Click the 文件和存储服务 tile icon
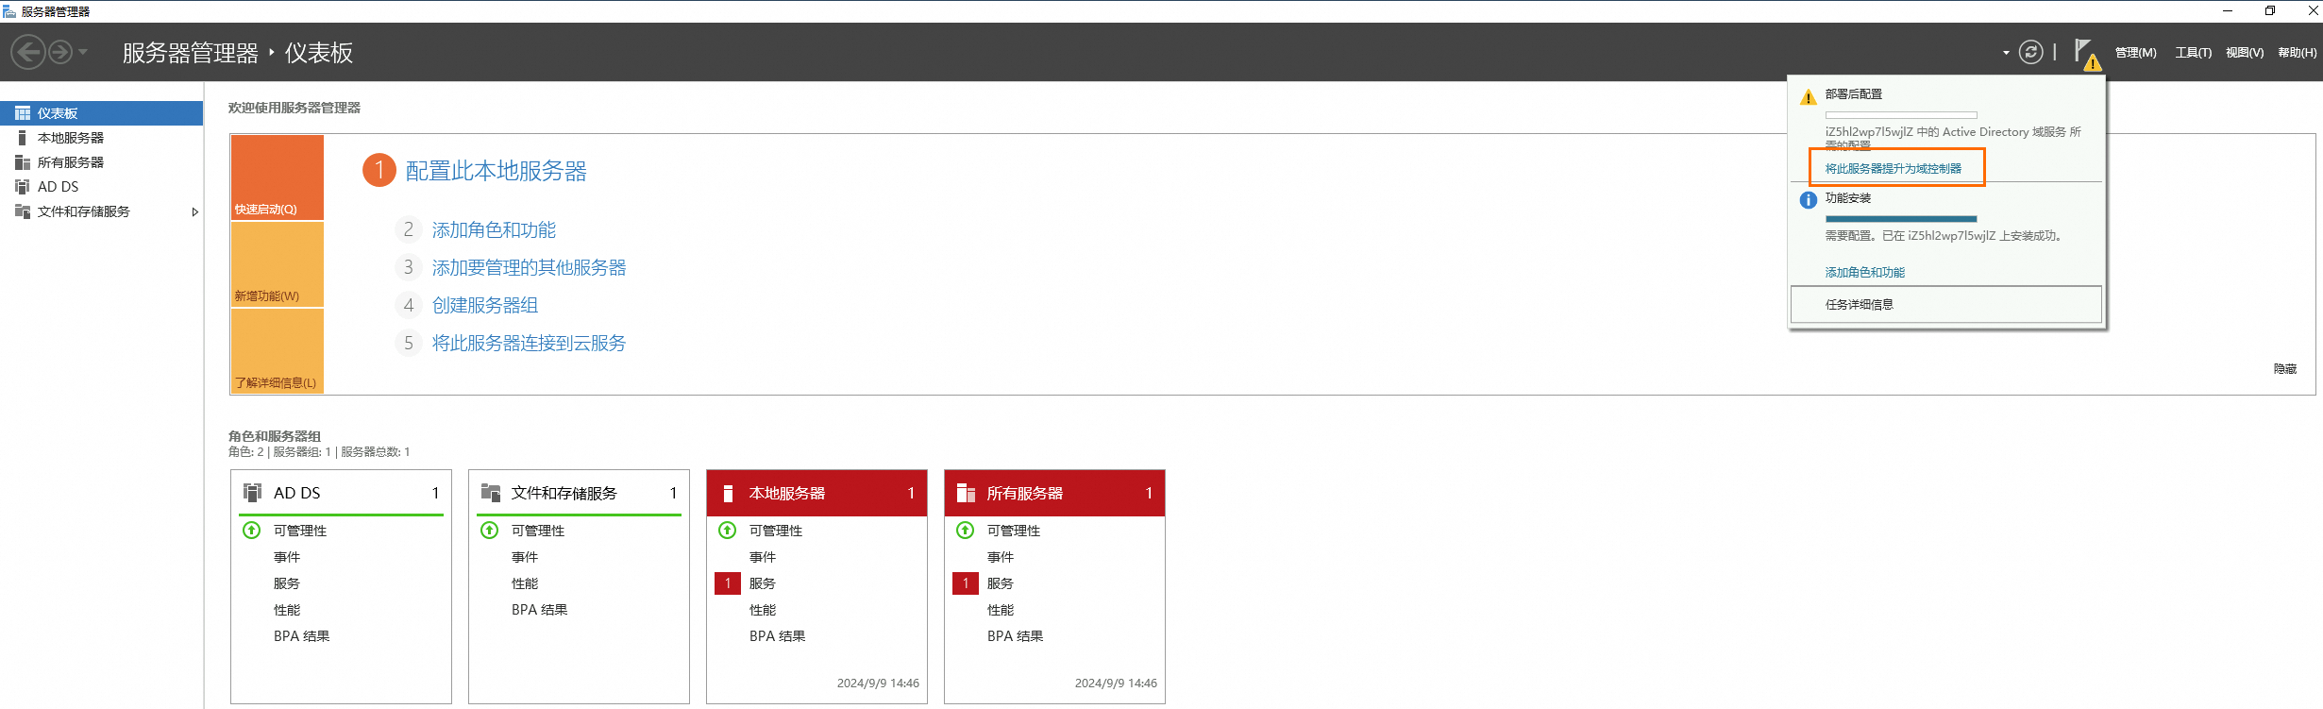Viewport: 2323px width, 709px height. click(x=491, y=492)
